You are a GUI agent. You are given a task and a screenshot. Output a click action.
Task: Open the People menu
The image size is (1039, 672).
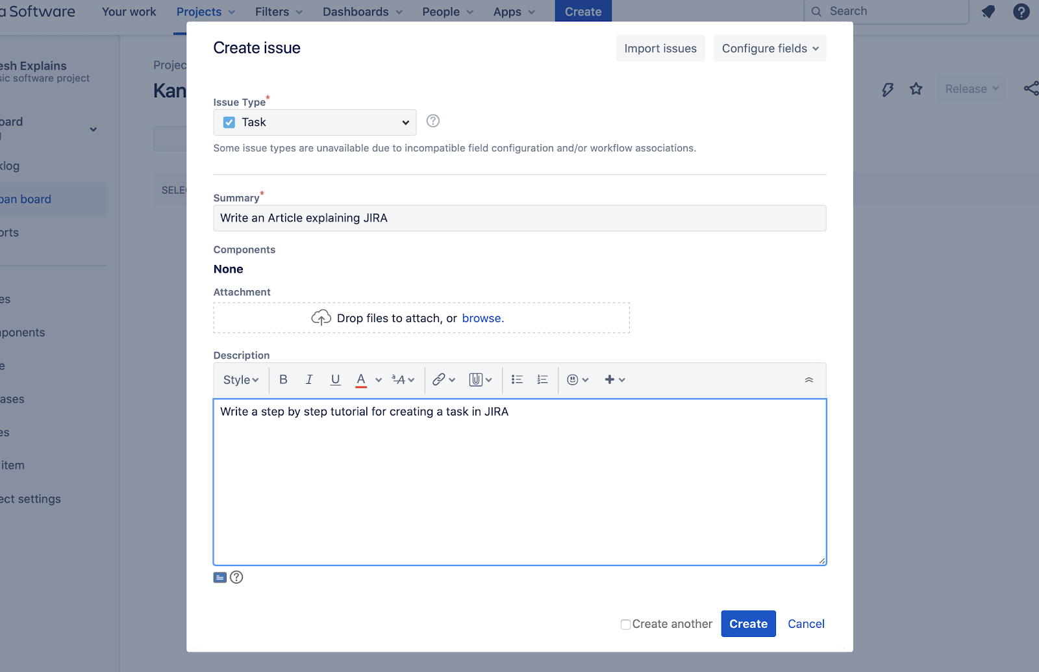click(x=448, y=12)
